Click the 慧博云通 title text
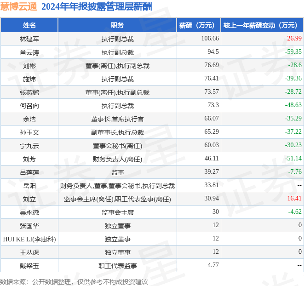 point(18,6)
